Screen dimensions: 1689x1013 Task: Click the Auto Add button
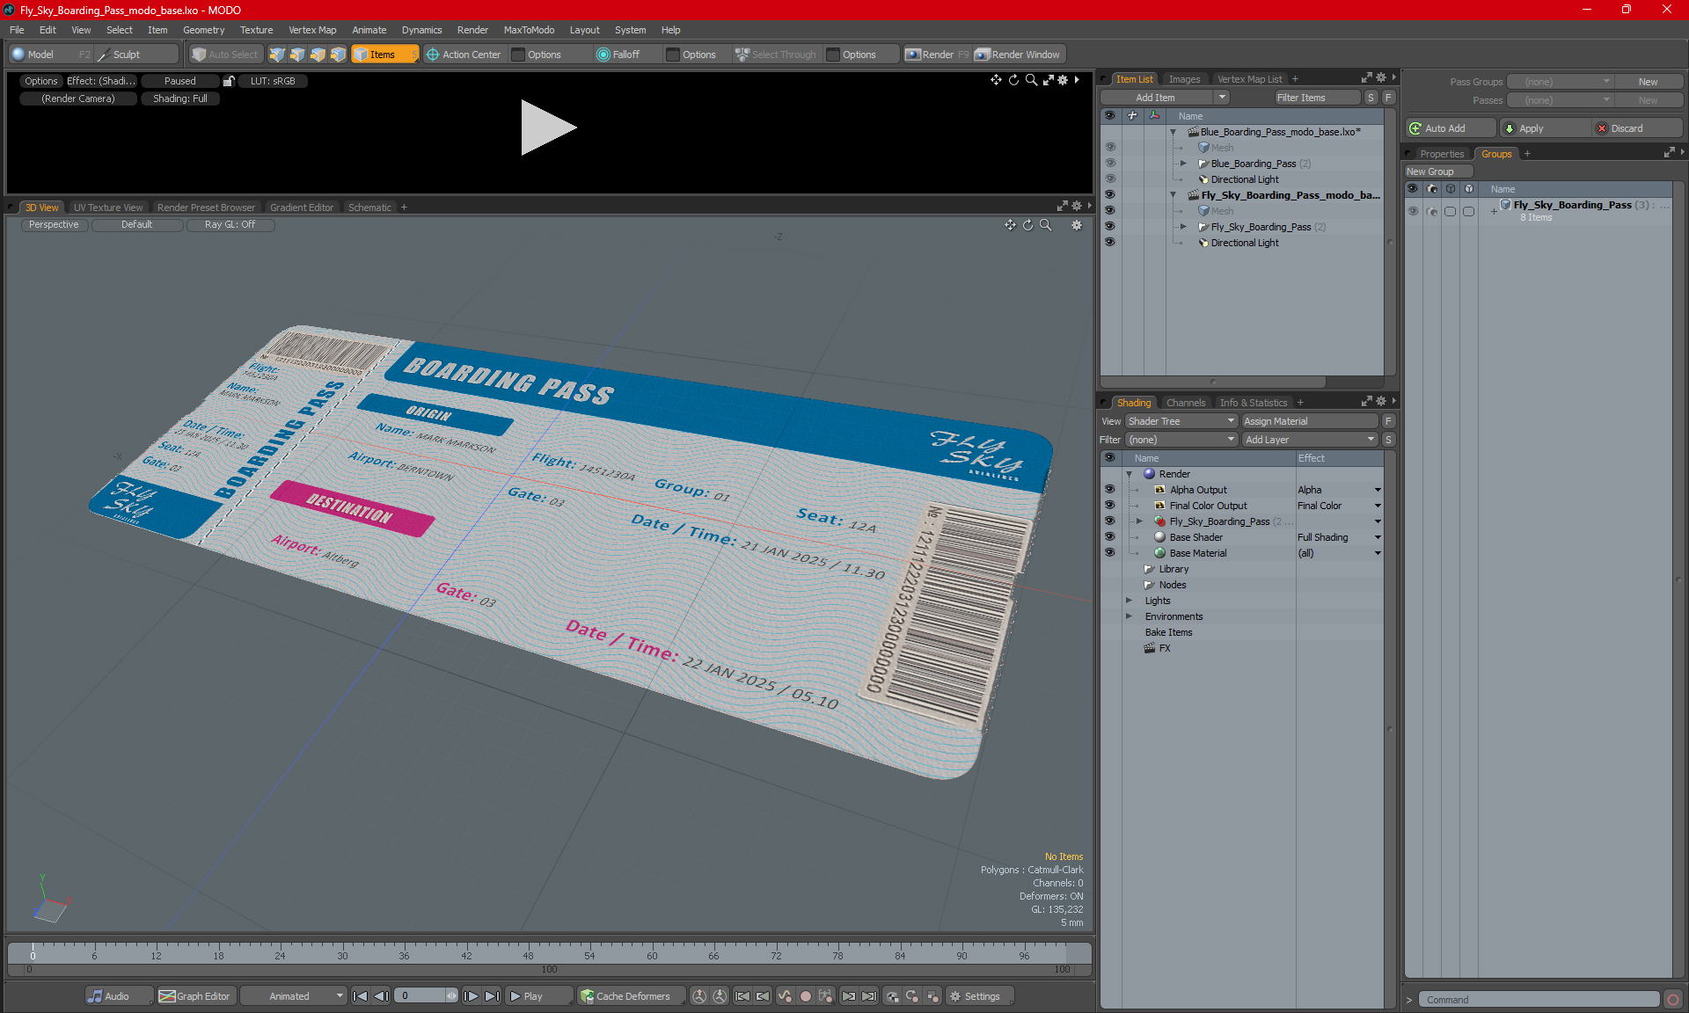pyautogui.click(x=1450, y=128)
